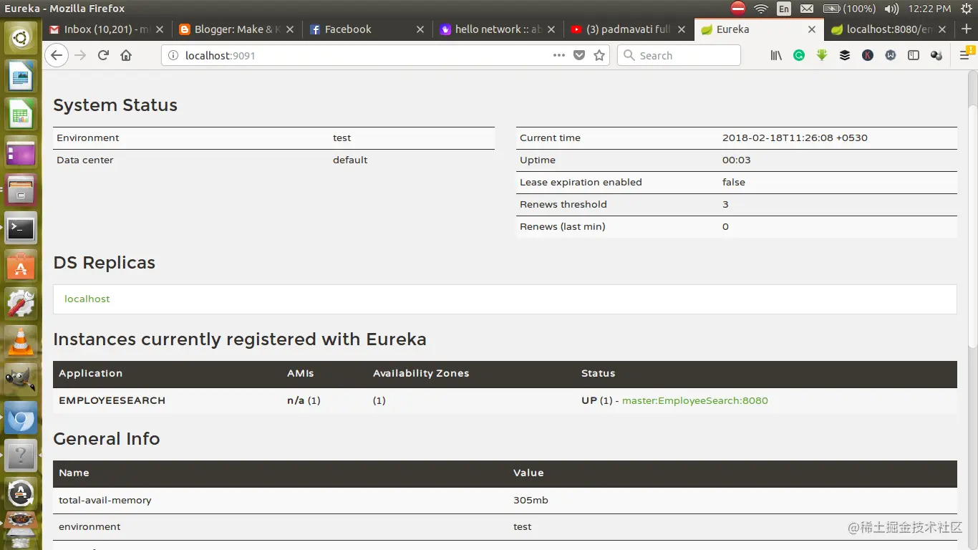Switch to the hello network tab
Viewport: 978px width, 550px height.
coord(496,29)
